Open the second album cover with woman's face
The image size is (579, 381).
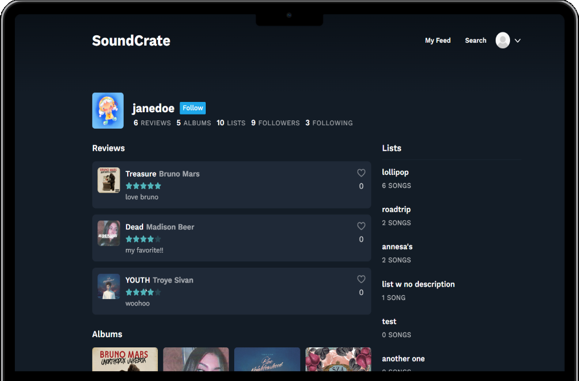coord(196,359)
